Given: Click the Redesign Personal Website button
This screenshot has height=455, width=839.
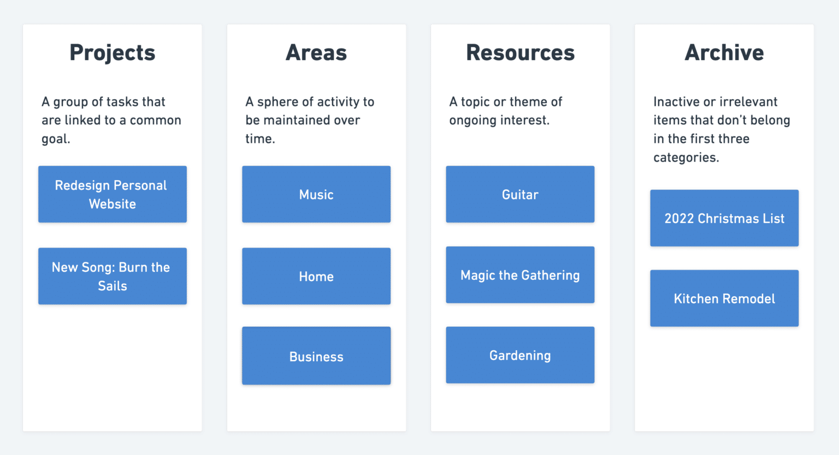Looking at the screenshot, I should pyautogui.click(x=112, y=194).
